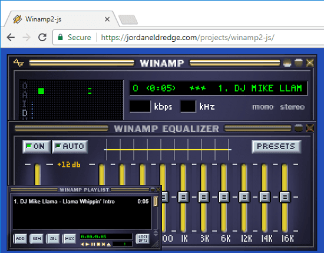Click the 12K band slider handle

click(244, 197)
